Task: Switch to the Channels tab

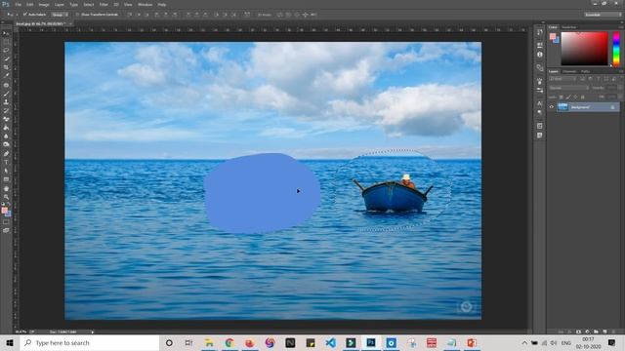Action: 569,71
